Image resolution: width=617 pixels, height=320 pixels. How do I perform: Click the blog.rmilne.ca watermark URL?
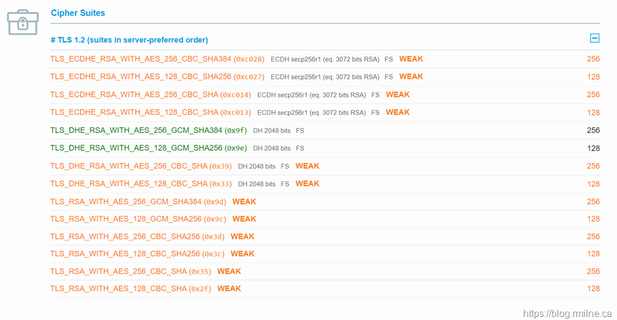point(568,313)
